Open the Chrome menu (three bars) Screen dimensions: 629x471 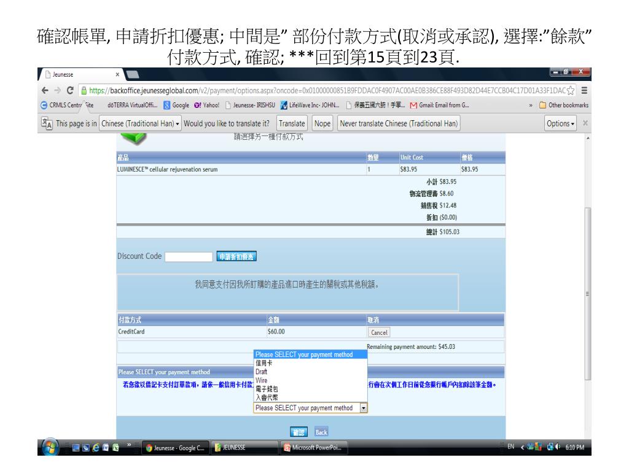[x=585, y=91]
